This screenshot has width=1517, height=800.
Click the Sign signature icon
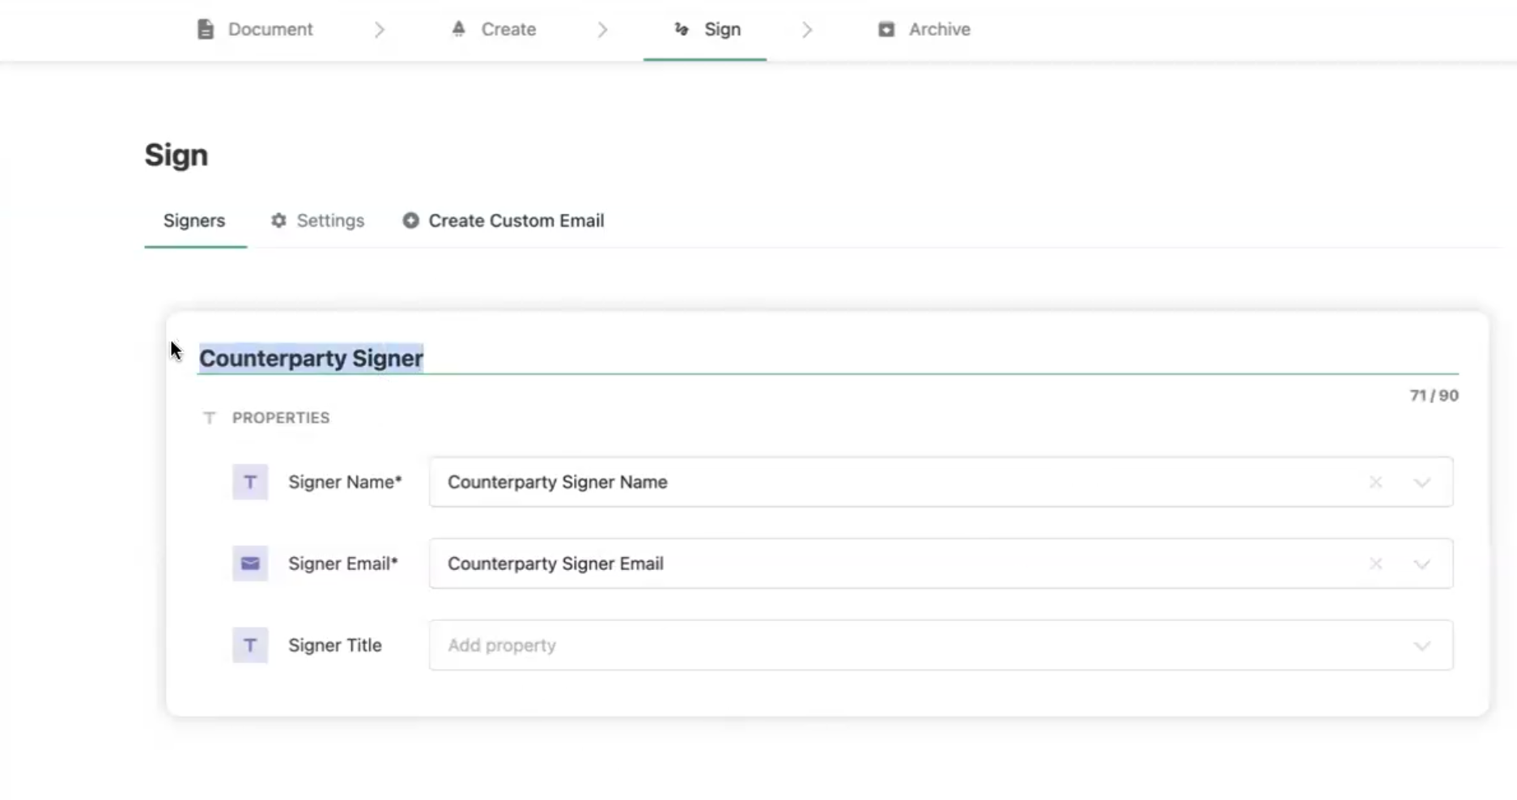(682, 29)
